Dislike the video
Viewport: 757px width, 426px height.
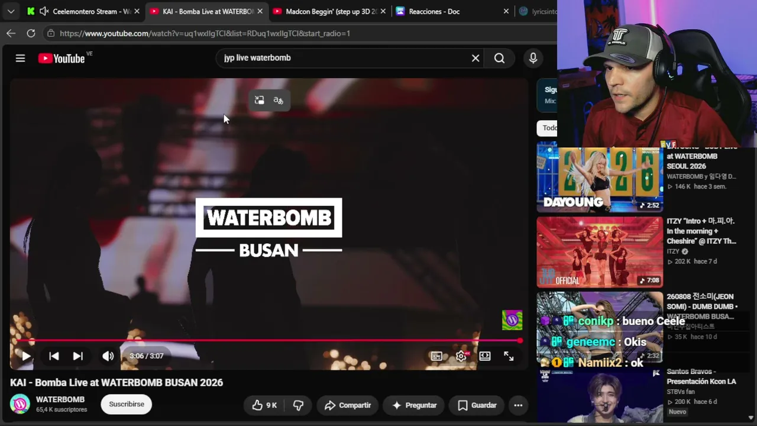299,405
